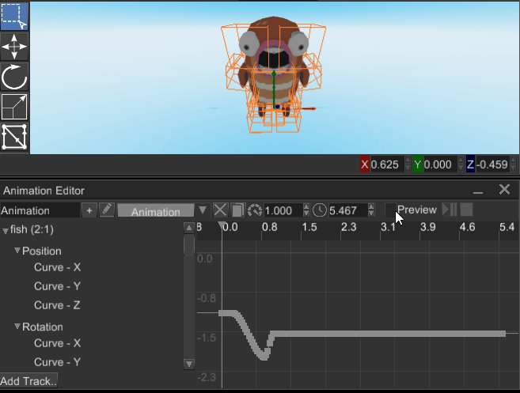Click the animation name input field
520x393 pixels.
40,210
